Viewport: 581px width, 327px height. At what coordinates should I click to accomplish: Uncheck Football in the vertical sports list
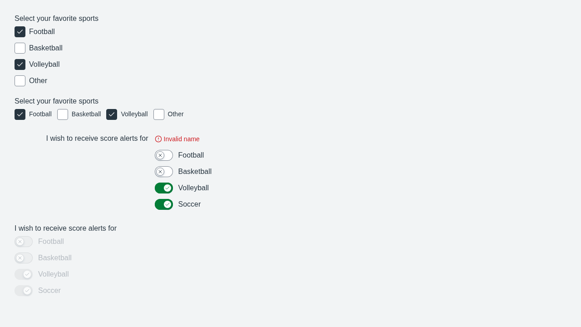coord(20,32)
